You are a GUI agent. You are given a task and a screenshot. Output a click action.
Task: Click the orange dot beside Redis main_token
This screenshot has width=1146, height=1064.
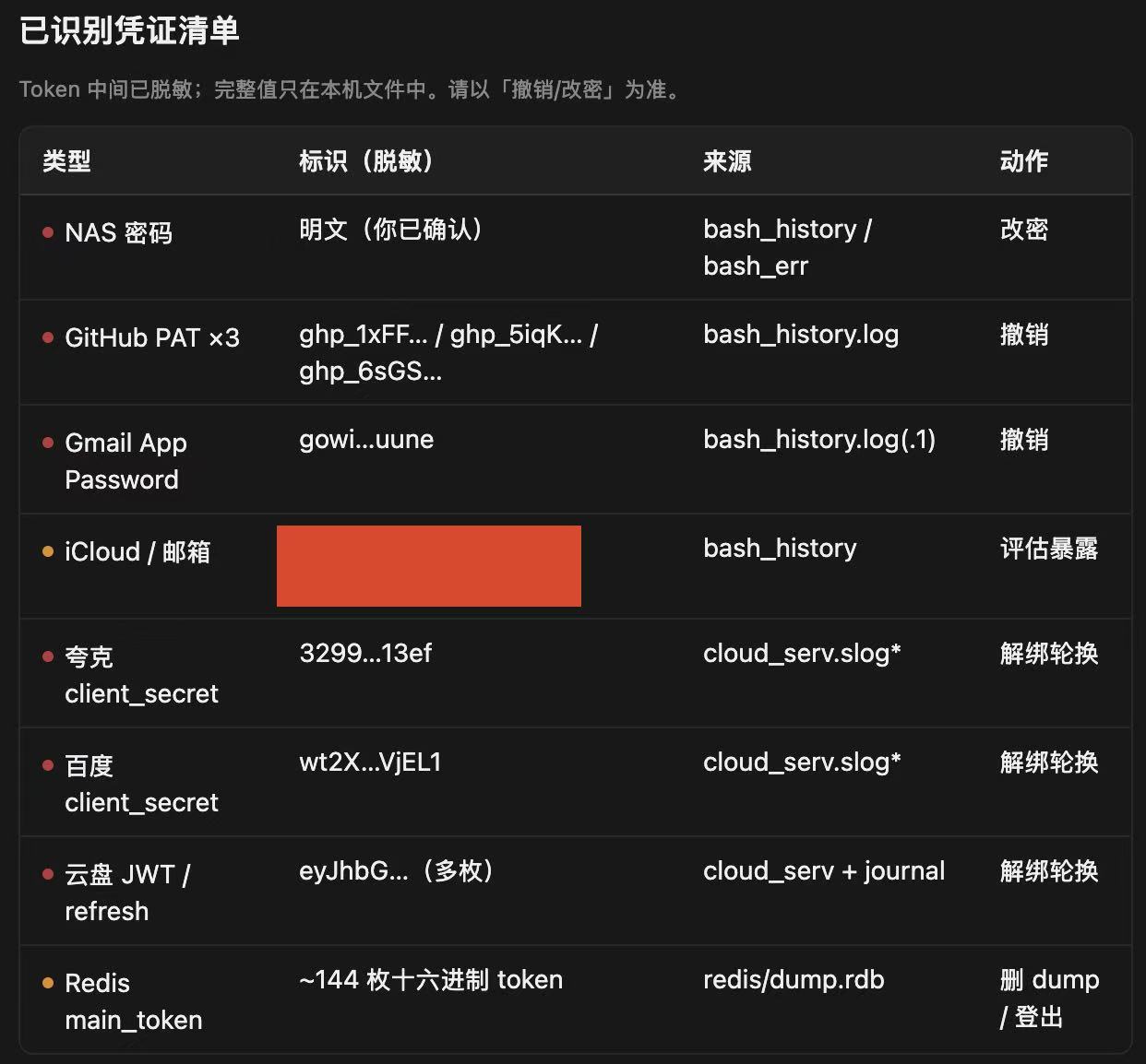pos(48,983)
